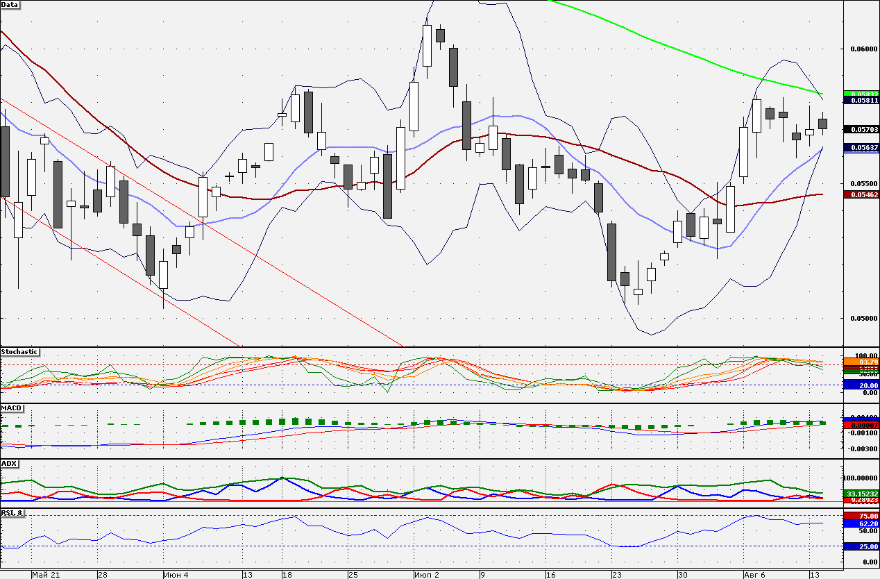
Task: Click the 0.06000 price axis label
Action: click(x=861, y=49)
